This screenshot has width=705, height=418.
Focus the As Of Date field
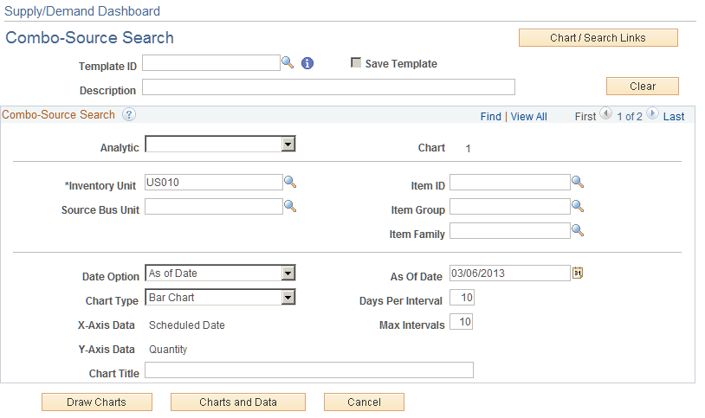pos(510,273)
